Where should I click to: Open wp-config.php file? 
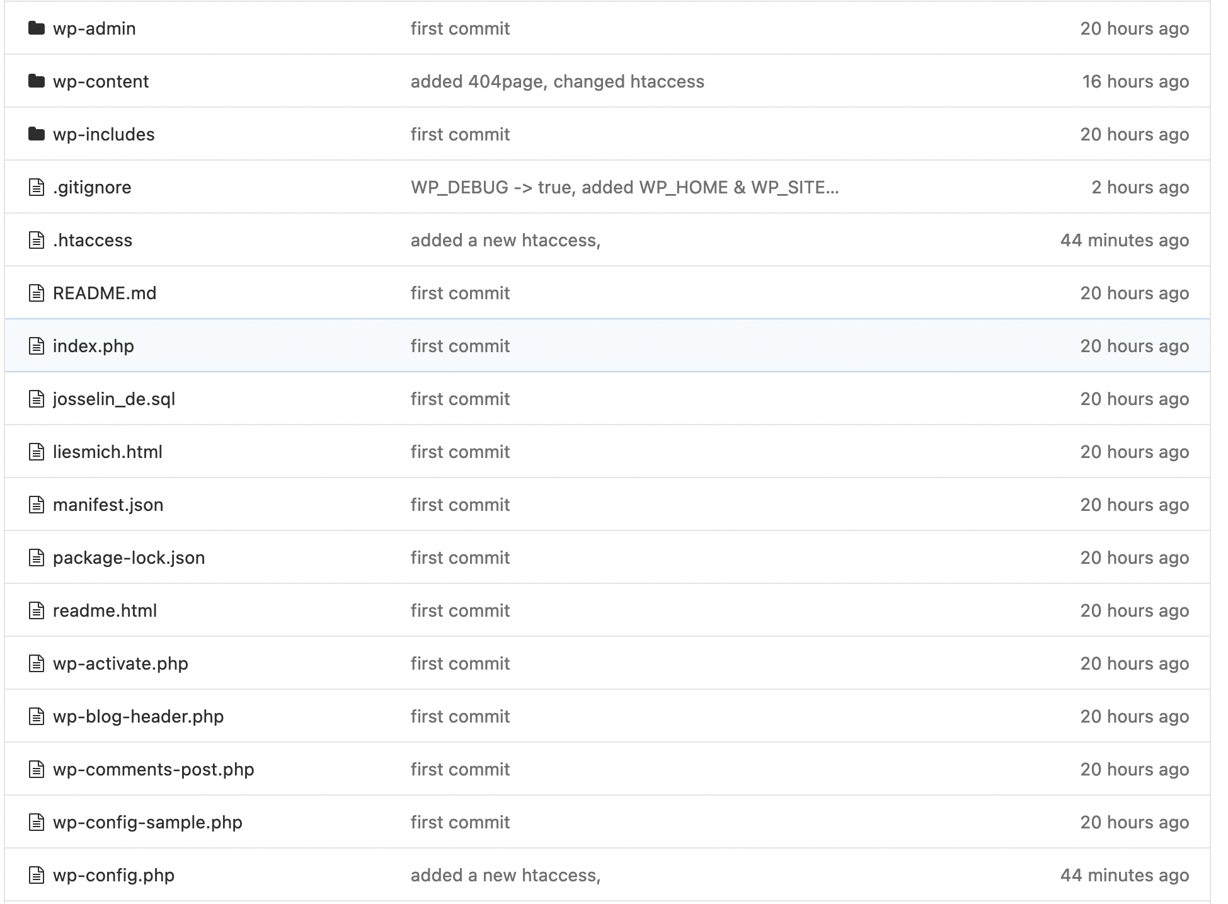(114, 876)
